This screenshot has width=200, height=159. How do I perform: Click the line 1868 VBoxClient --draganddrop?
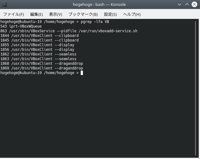pos(42,64)
